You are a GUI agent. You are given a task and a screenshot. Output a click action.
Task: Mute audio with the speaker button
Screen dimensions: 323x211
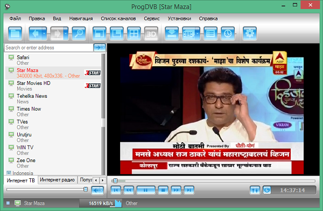[x=97, y=190]
